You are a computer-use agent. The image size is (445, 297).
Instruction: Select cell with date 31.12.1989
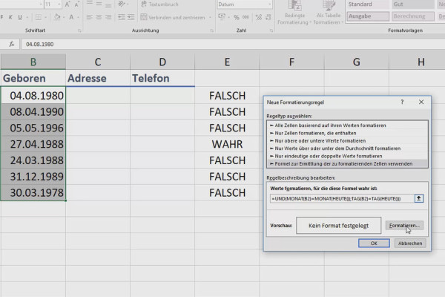pos(33,177)
